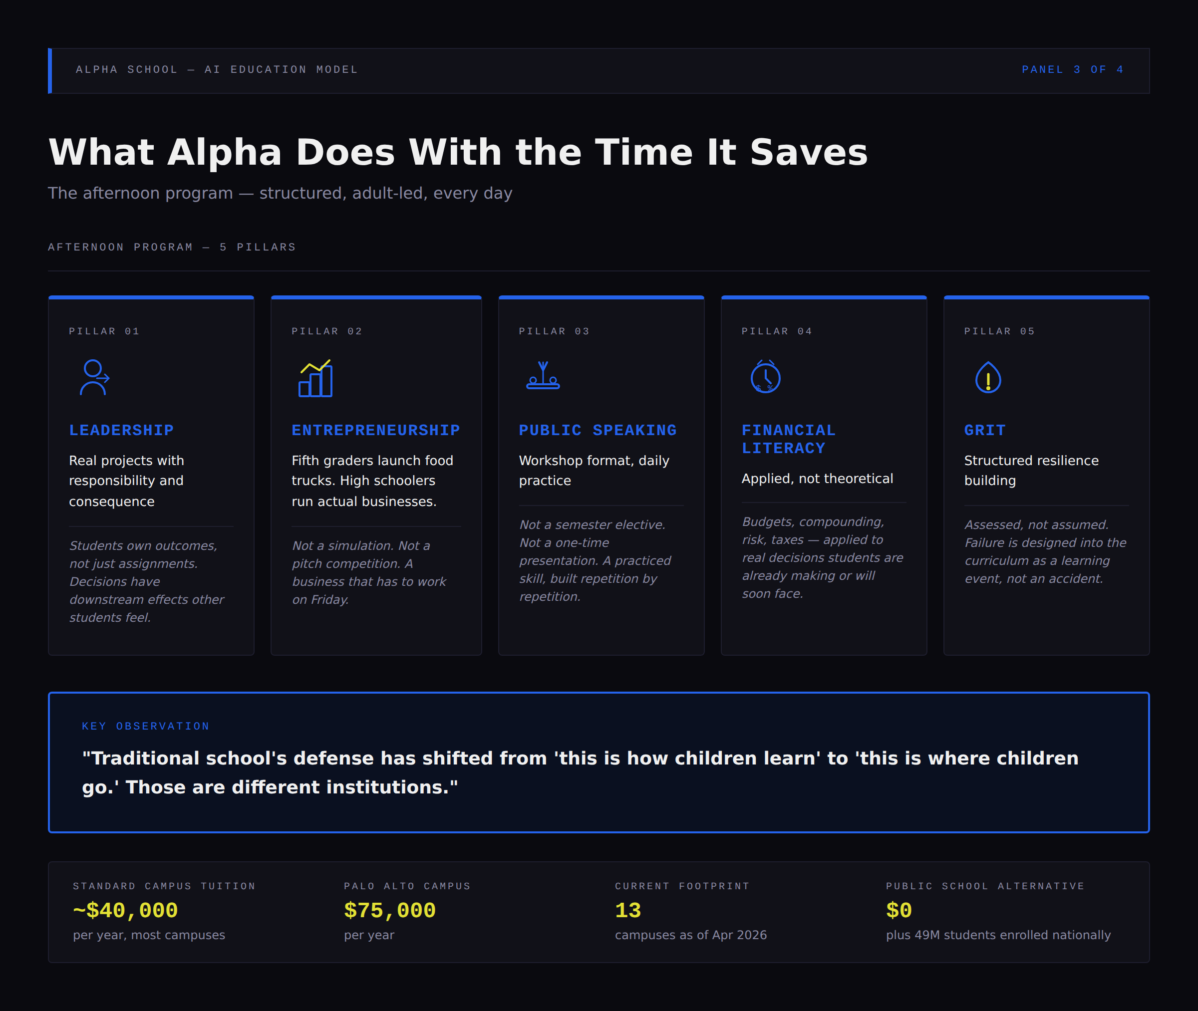Select the LEADERSHIP pillar heading

[121, 430]
